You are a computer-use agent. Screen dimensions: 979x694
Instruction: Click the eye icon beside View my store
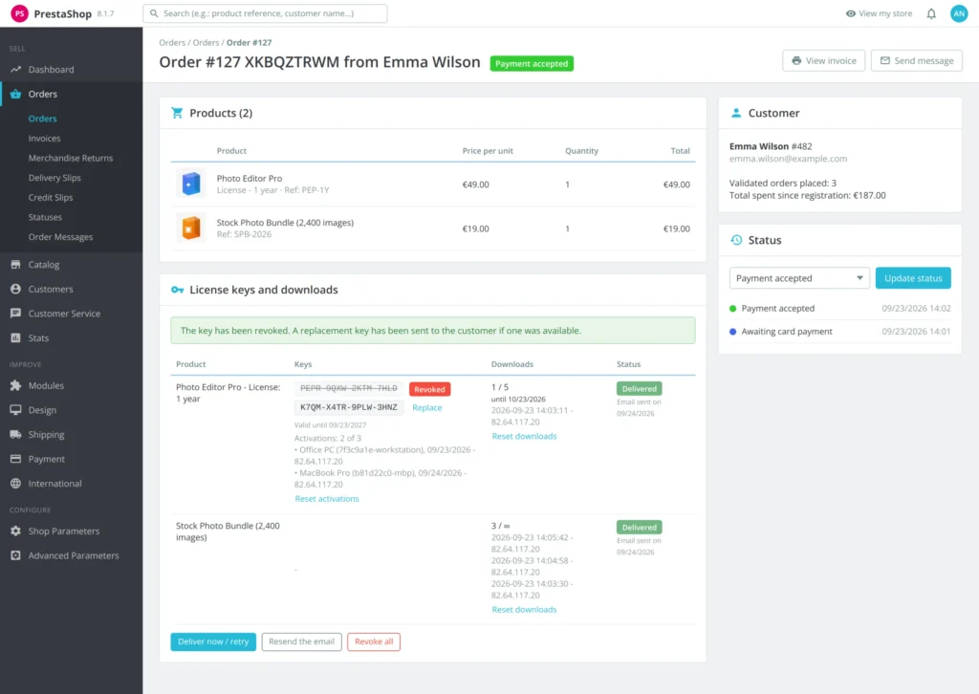pyautogui.click(x=850, y=13)
